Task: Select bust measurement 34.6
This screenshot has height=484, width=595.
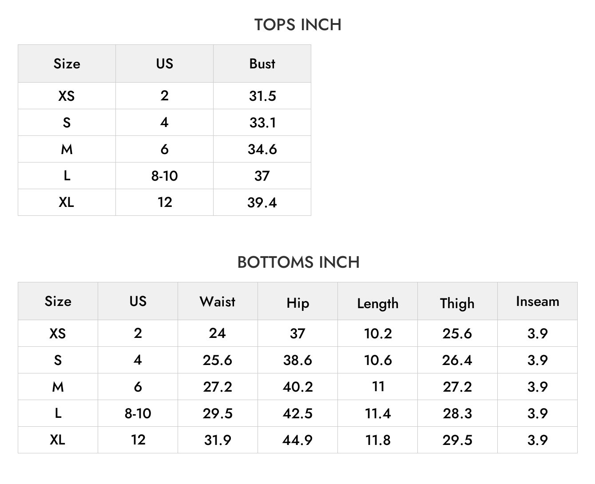Action: coord(262,149)
